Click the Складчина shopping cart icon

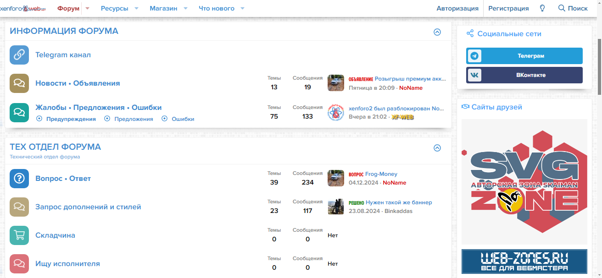pyautogui.click(x=19, y=235)
